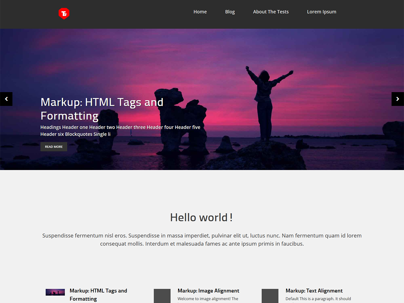Screen dimensions: 404x303
Task: Open the small sunset post thumbnail
Action: tap(55, 292)
